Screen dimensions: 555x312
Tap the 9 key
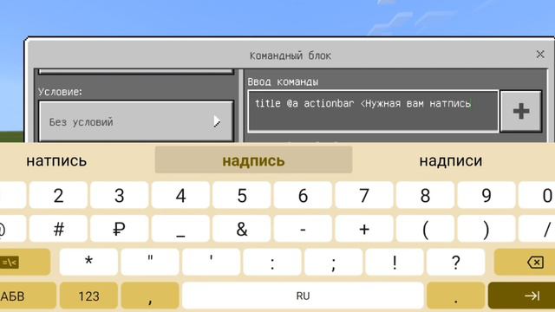486,195
